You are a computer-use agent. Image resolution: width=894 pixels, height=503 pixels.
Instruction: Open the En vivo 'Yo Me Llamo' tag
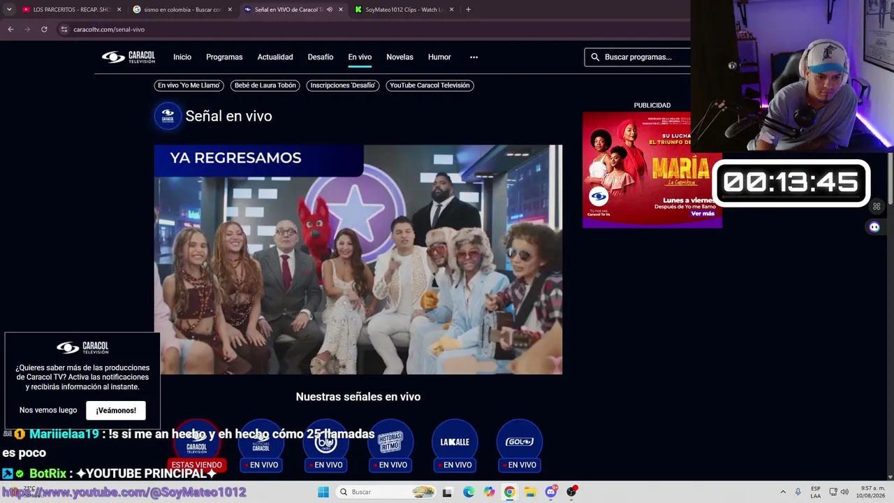(x=189, y=85)
